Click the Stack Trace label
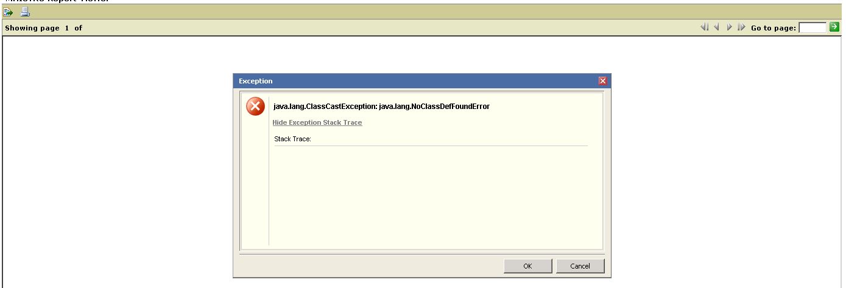This screenshot has height=288, width=846. tap(293, 139)
